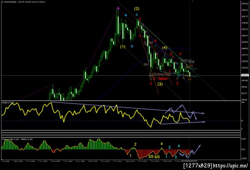Select the magenta arrow above the price peak

click(x=118, y=8)
